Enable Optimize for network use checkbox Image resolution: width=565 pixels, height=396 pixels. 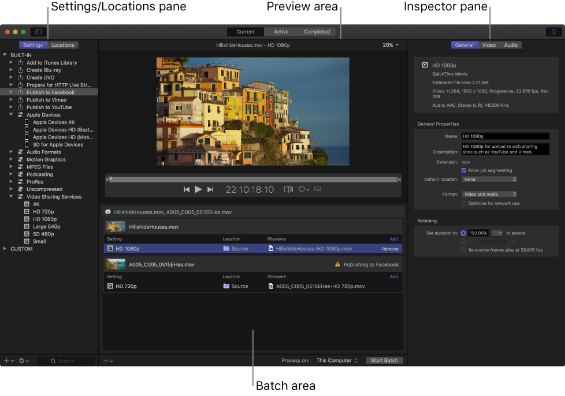pos(464,203)
